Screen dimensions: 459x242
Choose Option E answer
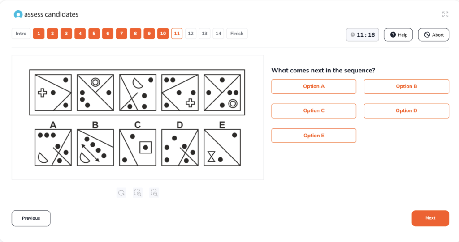313,136
